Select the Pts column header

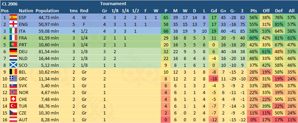pos(254,11)
